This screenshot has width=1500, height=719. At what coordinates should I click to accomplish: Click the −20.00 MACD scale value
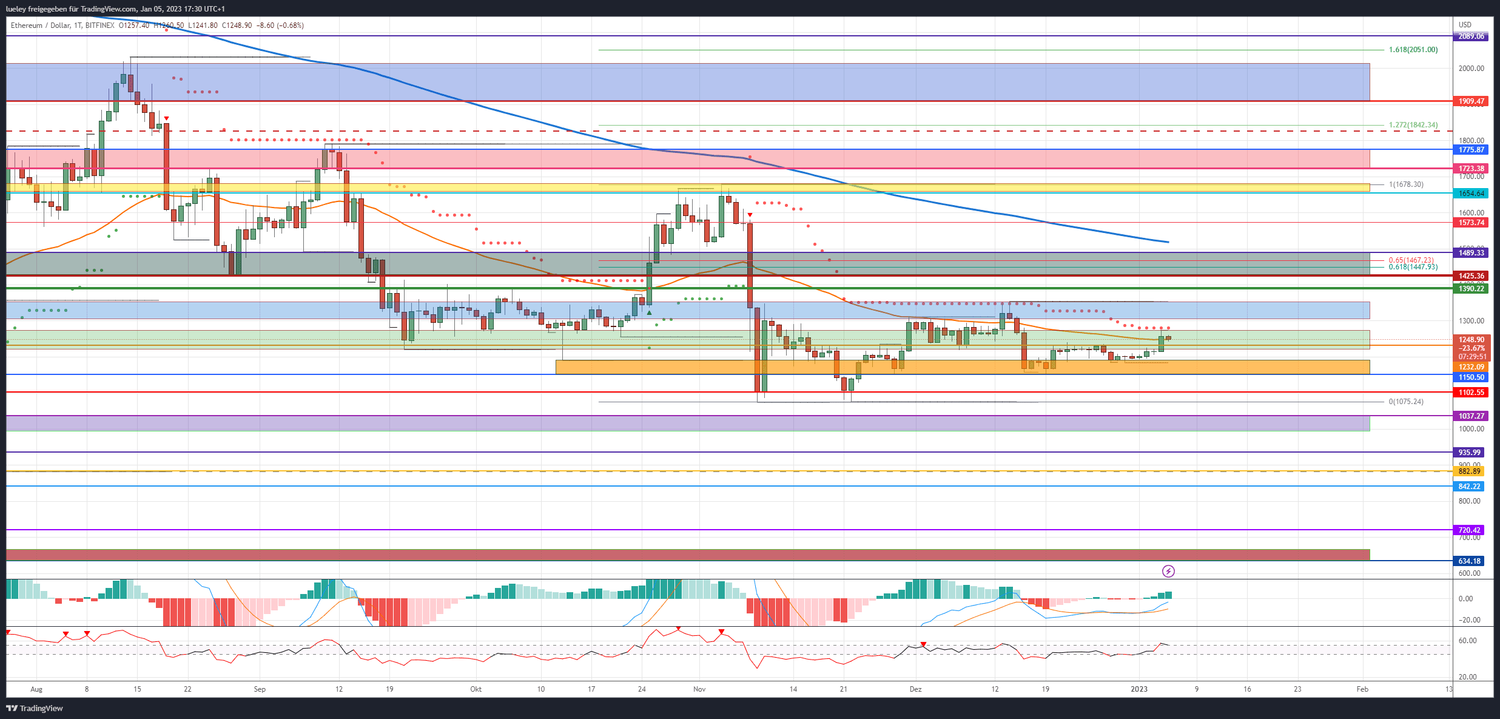click(1469, 620)
